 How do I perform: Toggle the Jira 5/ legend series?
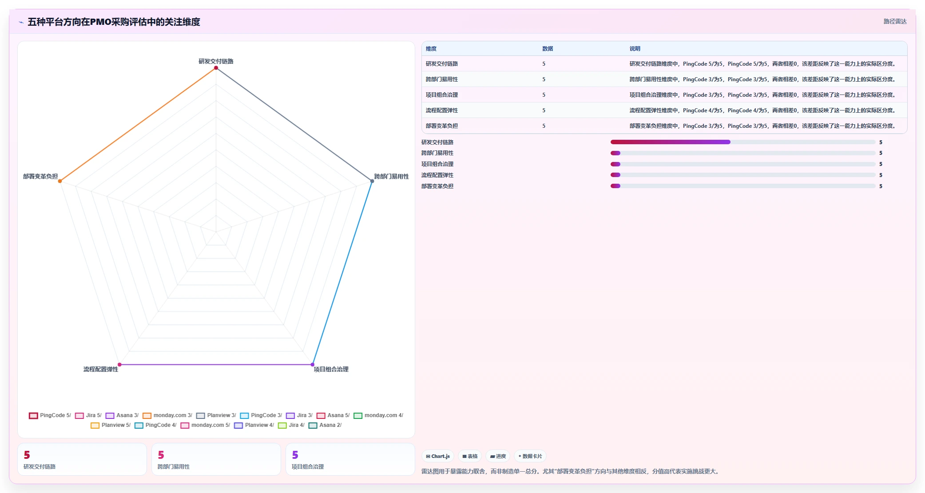point(88,415)
